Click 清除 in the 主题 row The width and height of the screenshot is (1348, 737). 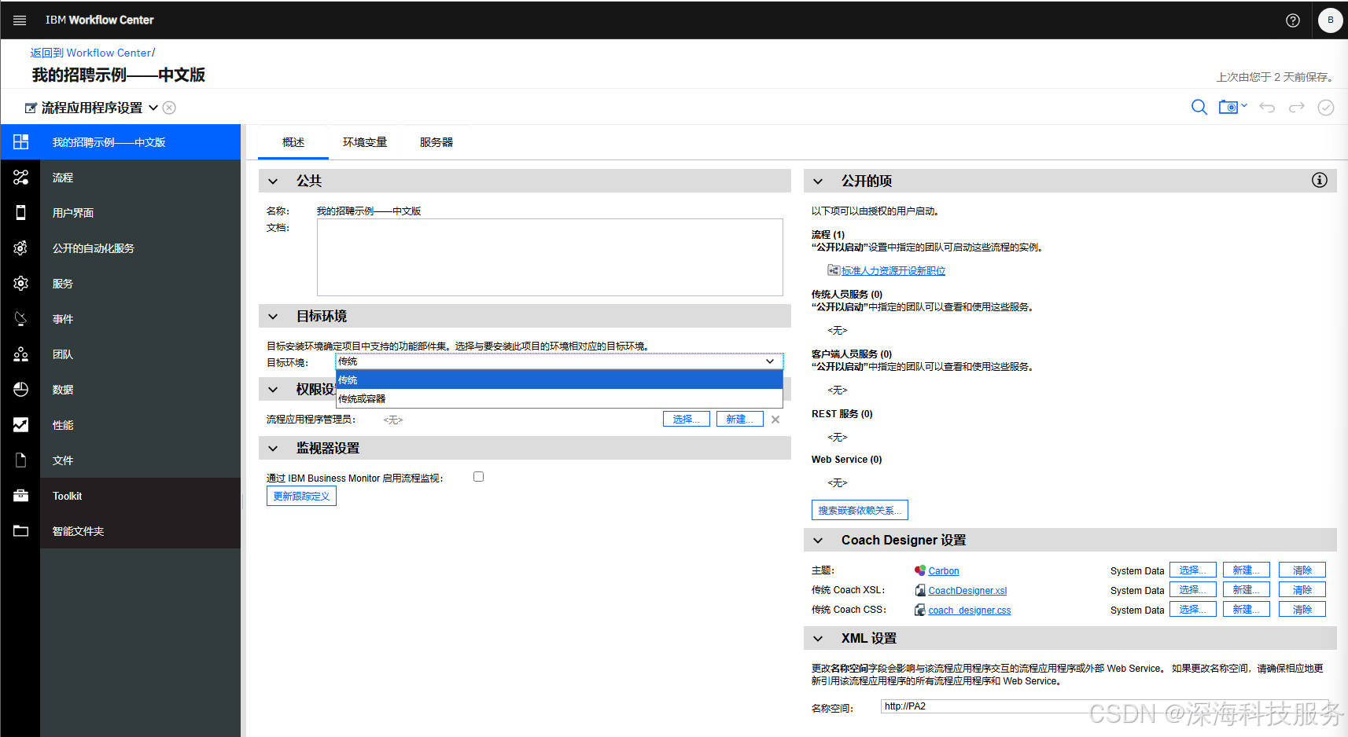[x=1302, y=570]
